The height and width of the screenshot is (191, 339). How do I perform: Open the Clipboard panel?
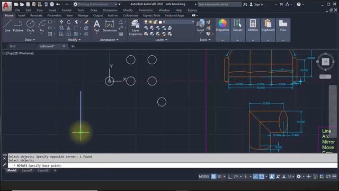point(268,25)
